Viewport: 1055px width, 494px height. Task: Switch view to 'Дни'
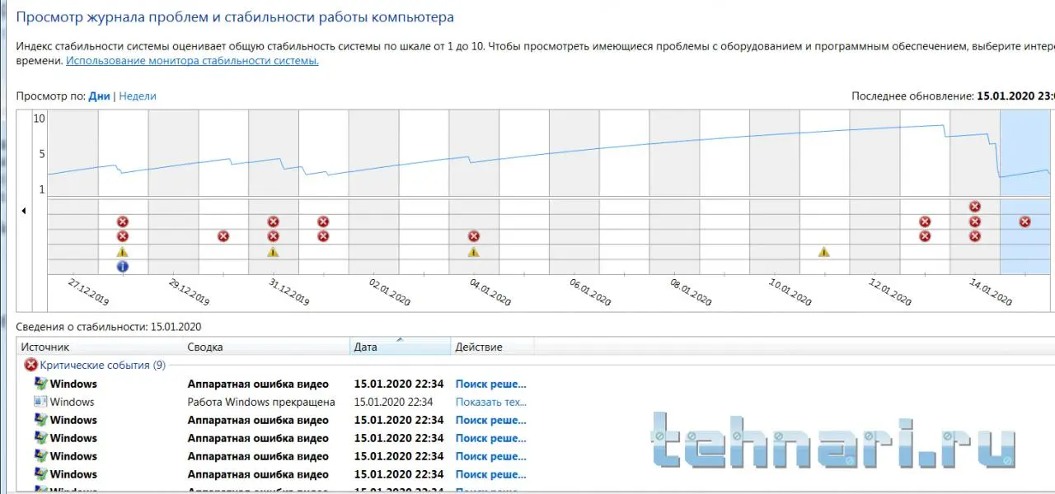point(100,96)
